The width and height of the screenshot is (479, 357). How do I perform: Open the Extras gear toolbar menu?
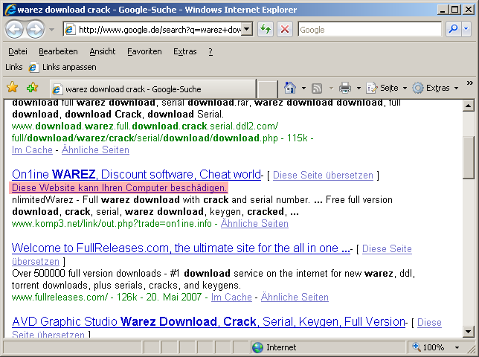click(x=435, y=88)
